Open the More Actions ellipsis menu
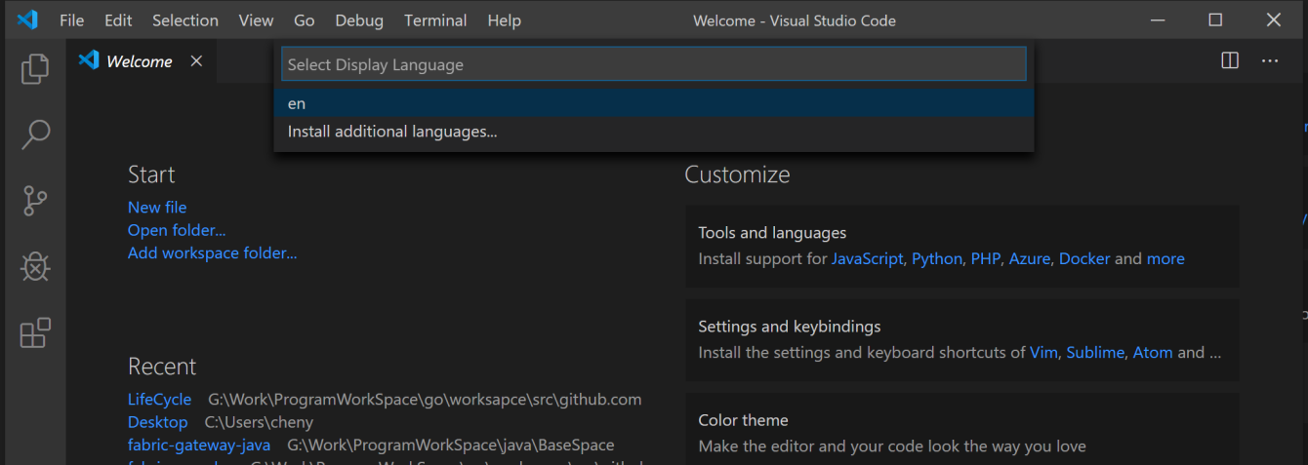This screenshot has height=465, width=1308. 1270,60
